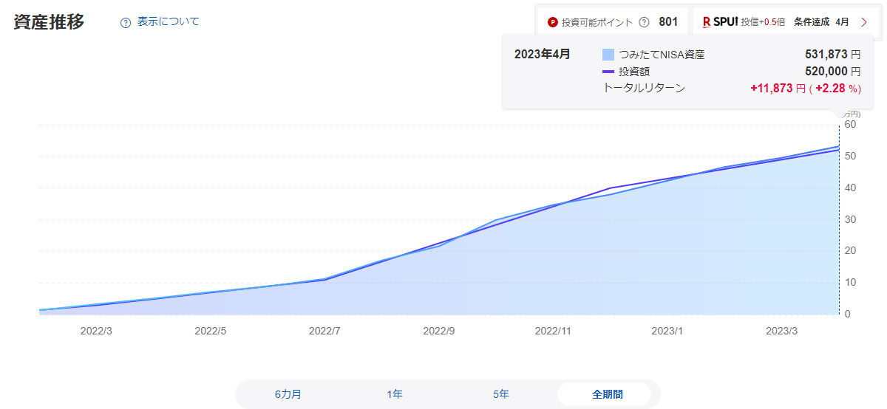887x409 pixels.
Task: Click the red P points icon
Action: click(x=552, y=22)
